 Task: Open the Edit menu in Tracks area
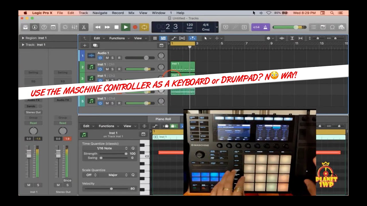click(99, 38)
